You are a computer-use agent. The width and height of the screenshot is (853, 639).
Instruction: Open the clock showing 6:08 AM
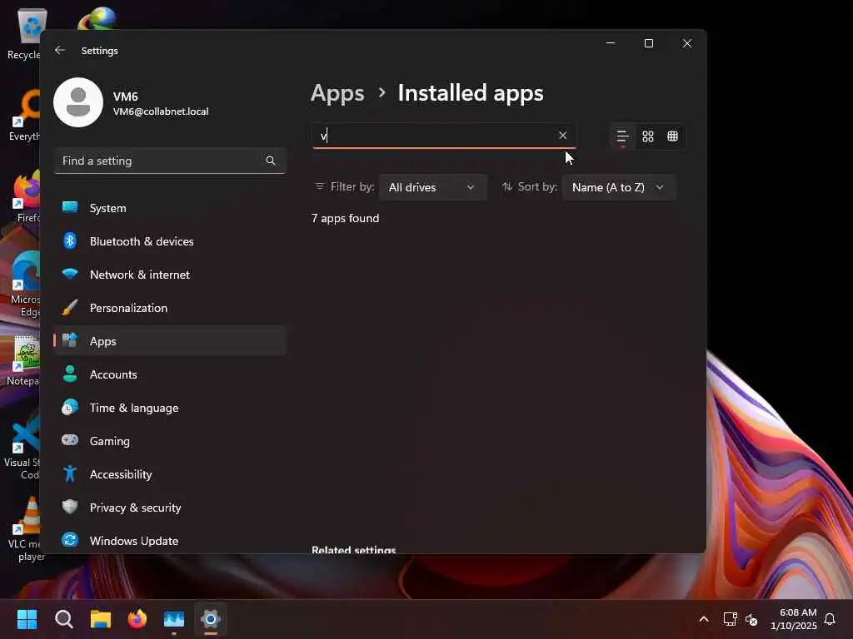793,619
